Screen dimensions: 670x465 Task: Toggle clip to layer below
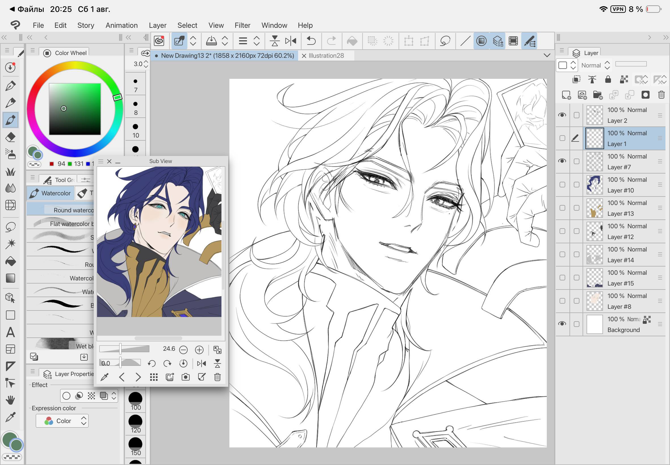point(576,79)
